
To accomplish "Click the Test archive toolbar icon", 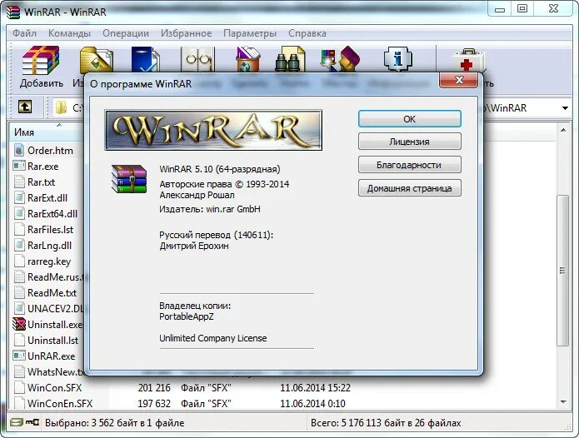I will click(146, 59).
